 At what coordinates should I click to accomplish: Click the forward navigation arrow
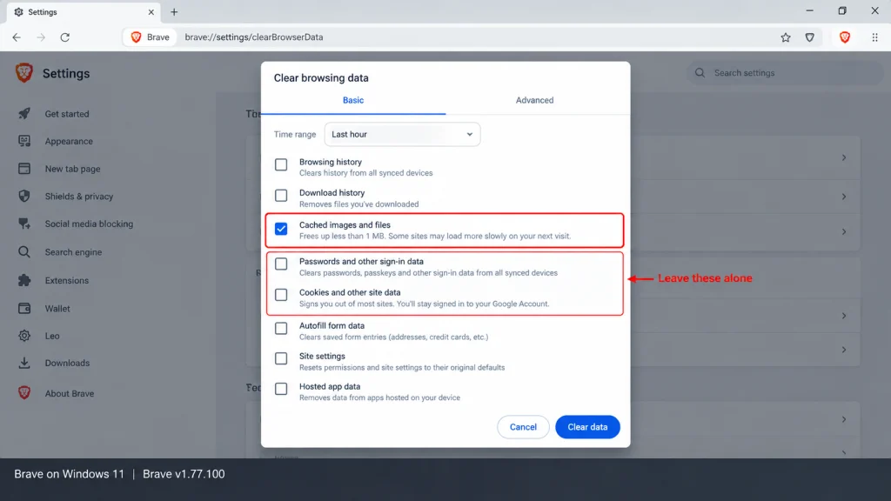[41, 37]
